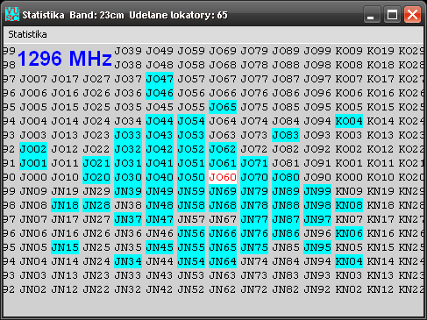Click highlighted locator JO43
The width and height of the screenshot is (427, 320).
point(160,135)
